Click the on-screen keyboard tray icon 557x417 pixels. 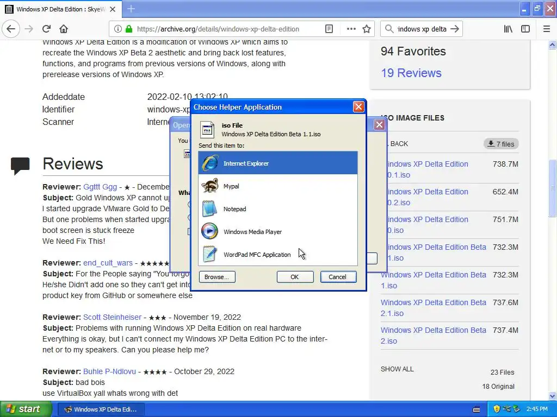pyautogui.click(x=476, y=409)
